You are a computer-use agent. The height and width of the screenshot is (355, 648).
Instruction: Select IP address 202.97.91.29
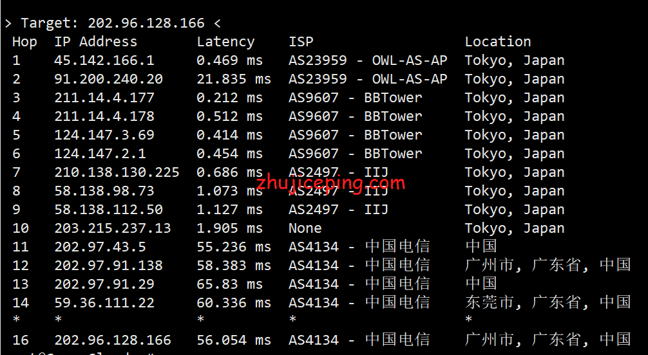click(104, 284)
